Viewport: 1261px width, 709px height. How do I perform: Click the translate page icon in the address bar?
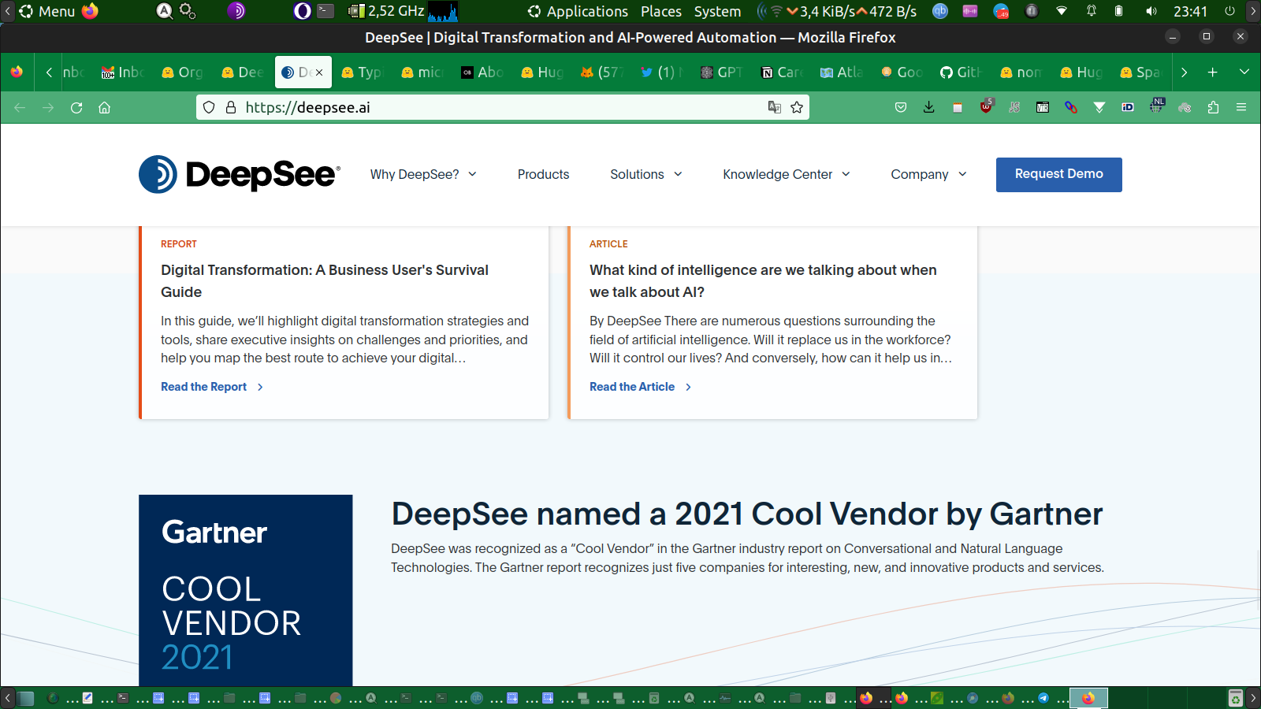775,108
